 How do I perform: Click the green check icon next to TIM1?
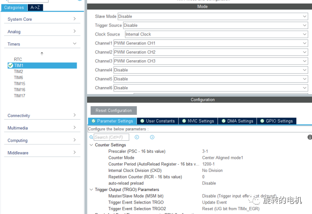tap(10, 65)
